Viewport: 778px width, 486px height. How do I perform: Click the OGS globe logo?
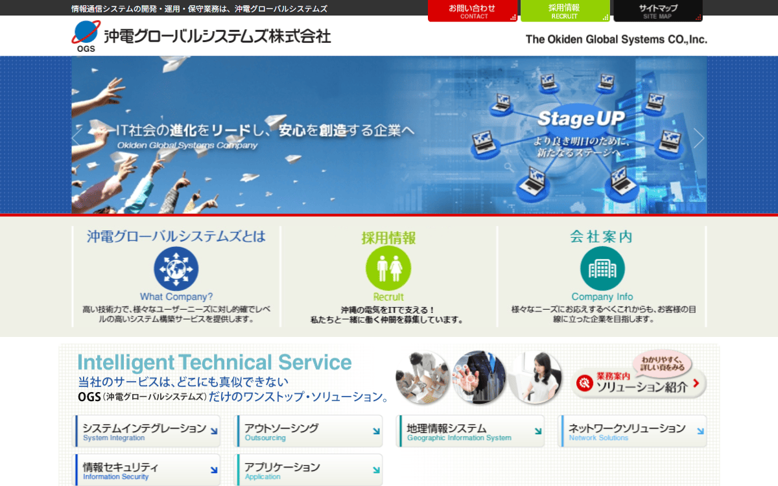pyautogui.click(x=86, y=36)
